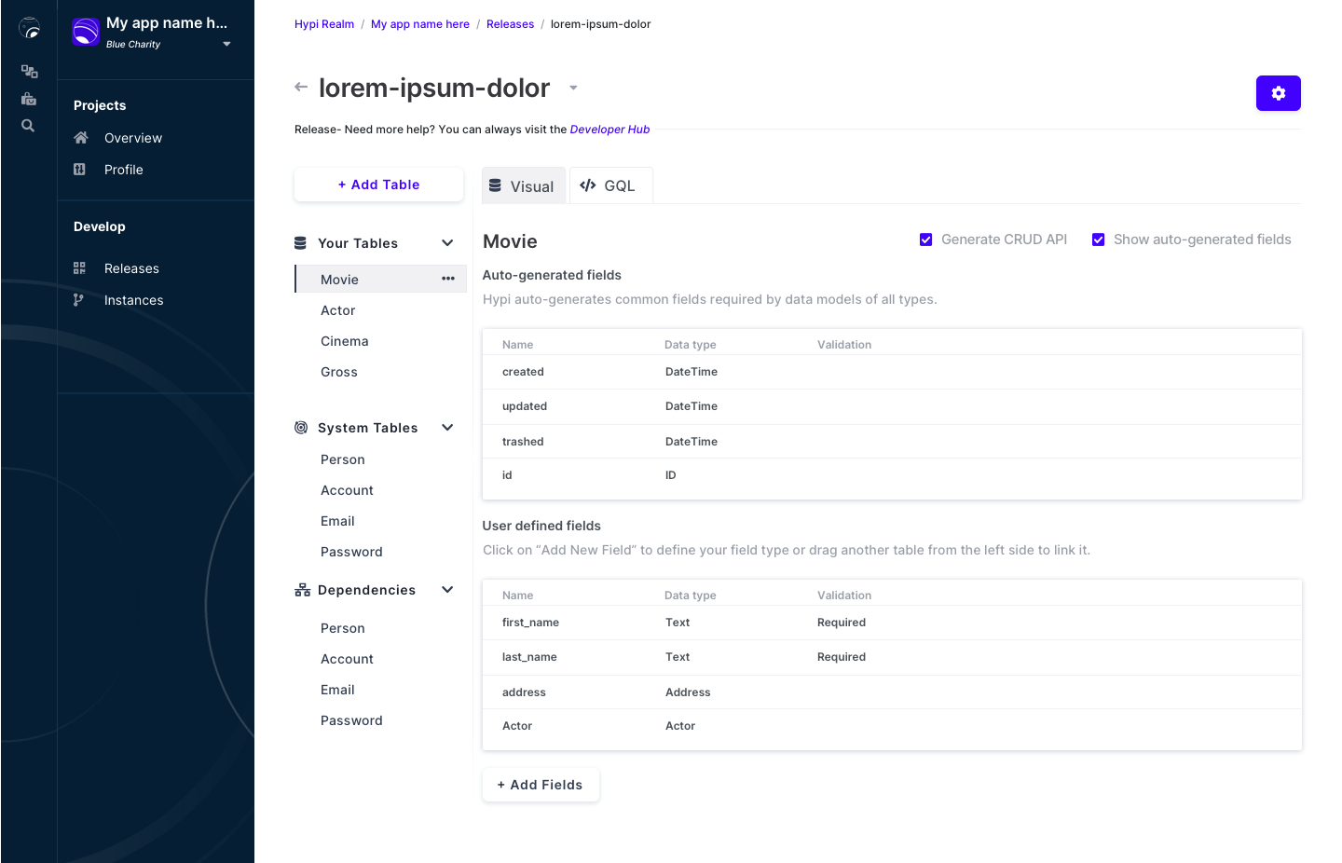Select the Movie table
This screenshot has height=863, width=1342.
[380, 279]
